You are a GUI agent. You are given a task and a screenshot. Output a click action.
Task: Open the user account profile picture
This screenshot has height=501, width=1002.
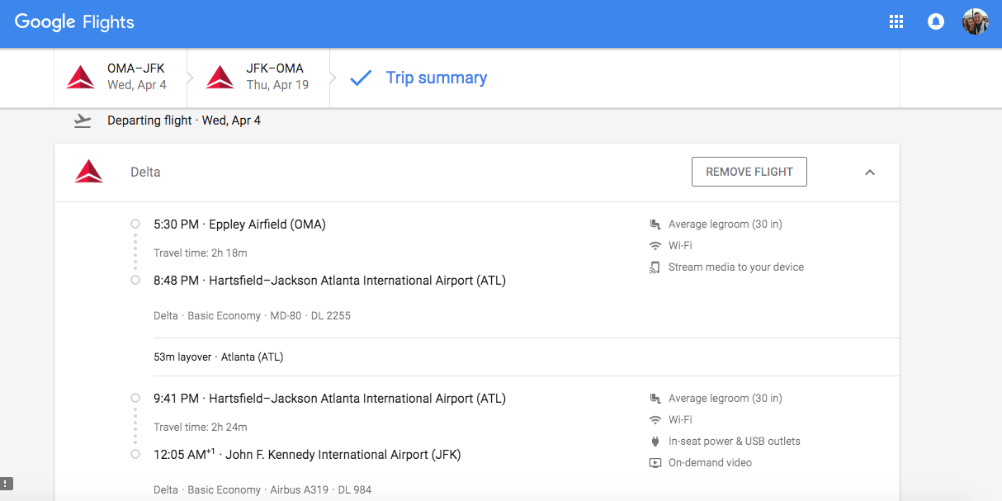(976, 22)
